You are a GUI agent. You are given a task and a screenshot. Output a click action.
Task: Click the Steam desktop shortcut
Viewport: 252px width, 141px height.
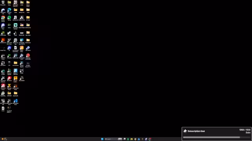point(9,33)
